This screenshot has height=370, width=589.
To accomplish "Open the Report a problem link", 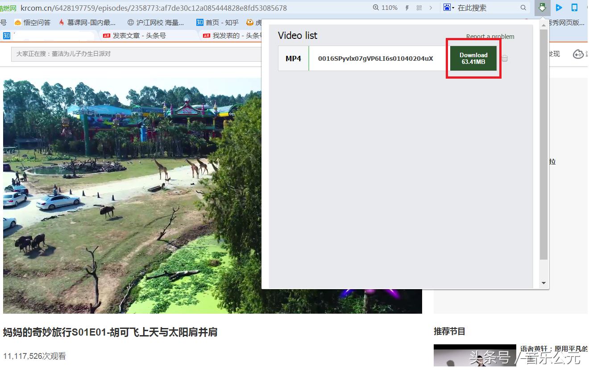I will [490, 37].
